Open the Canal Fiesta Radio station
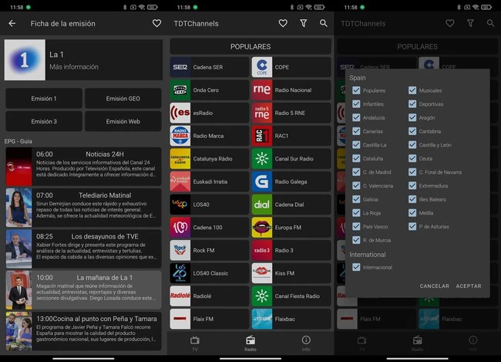Screen dimensions: 501x362 (291, 296)
